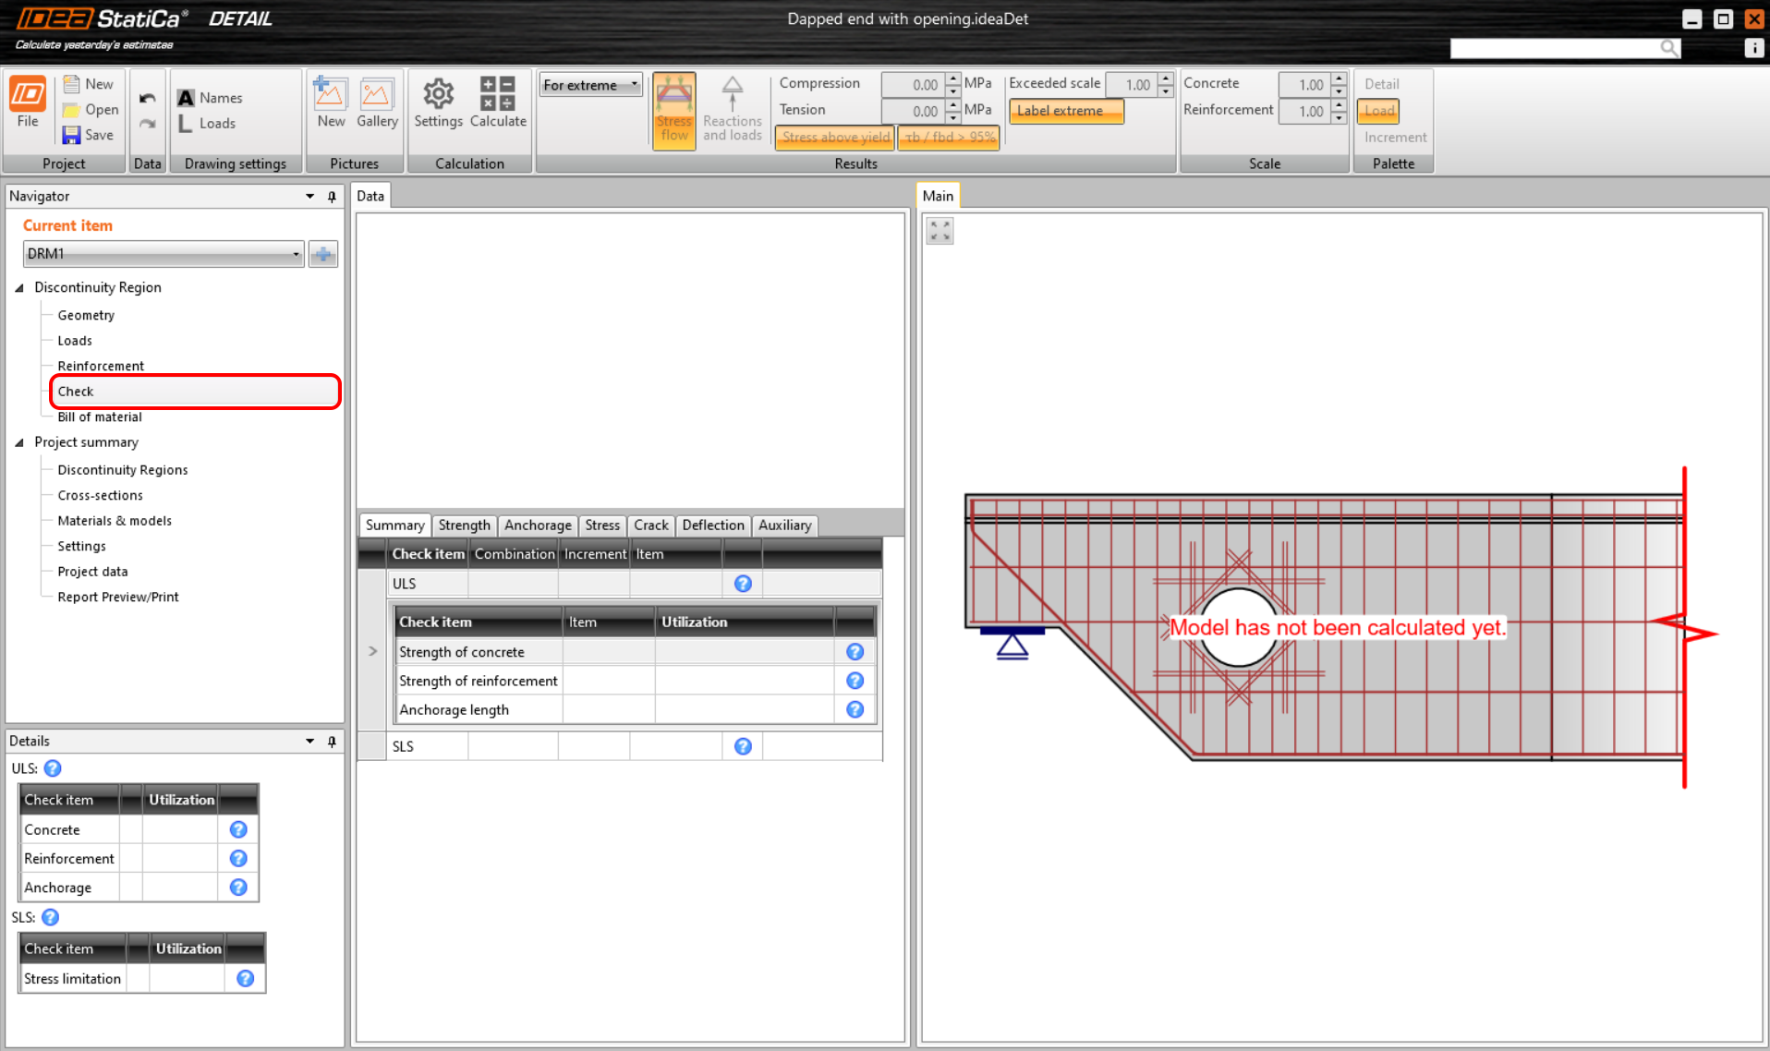Viewport: 1770px width, 1051px height.
Task: Toggle the Label extreme option
Action: 1065,111
